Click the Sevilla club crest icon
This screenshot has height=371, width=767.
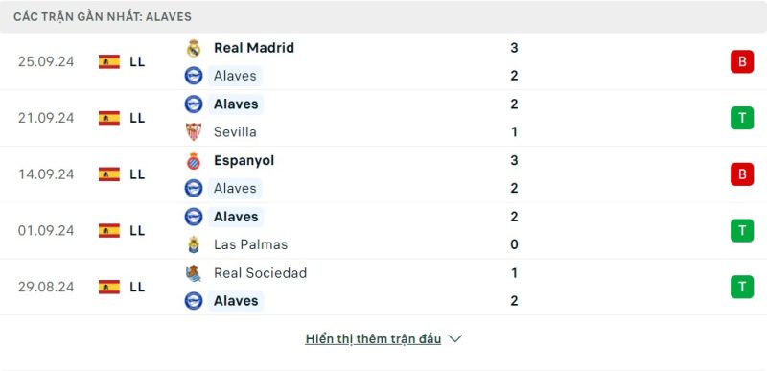194,132
